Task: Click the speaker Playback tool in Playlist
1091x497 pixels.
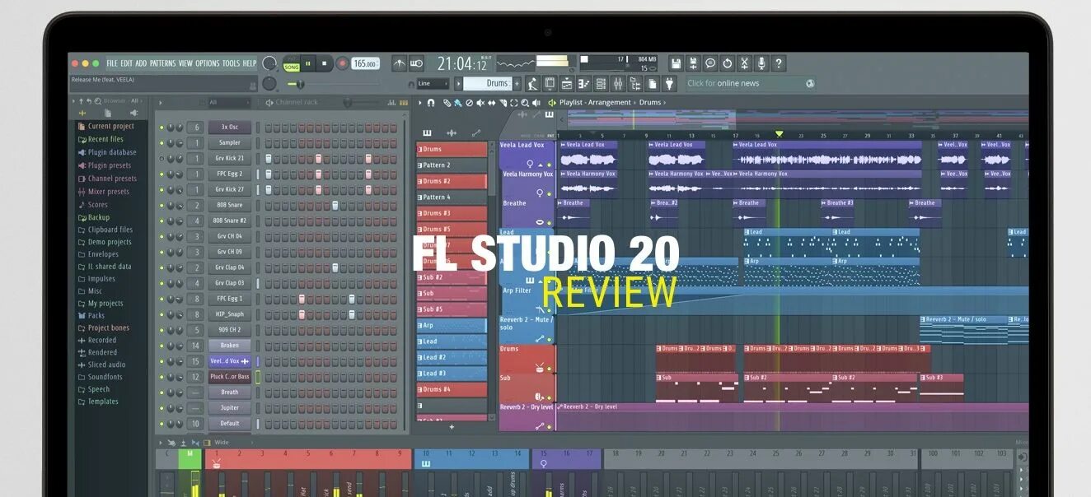Action: pyautogui.click(x=537, y=103)
